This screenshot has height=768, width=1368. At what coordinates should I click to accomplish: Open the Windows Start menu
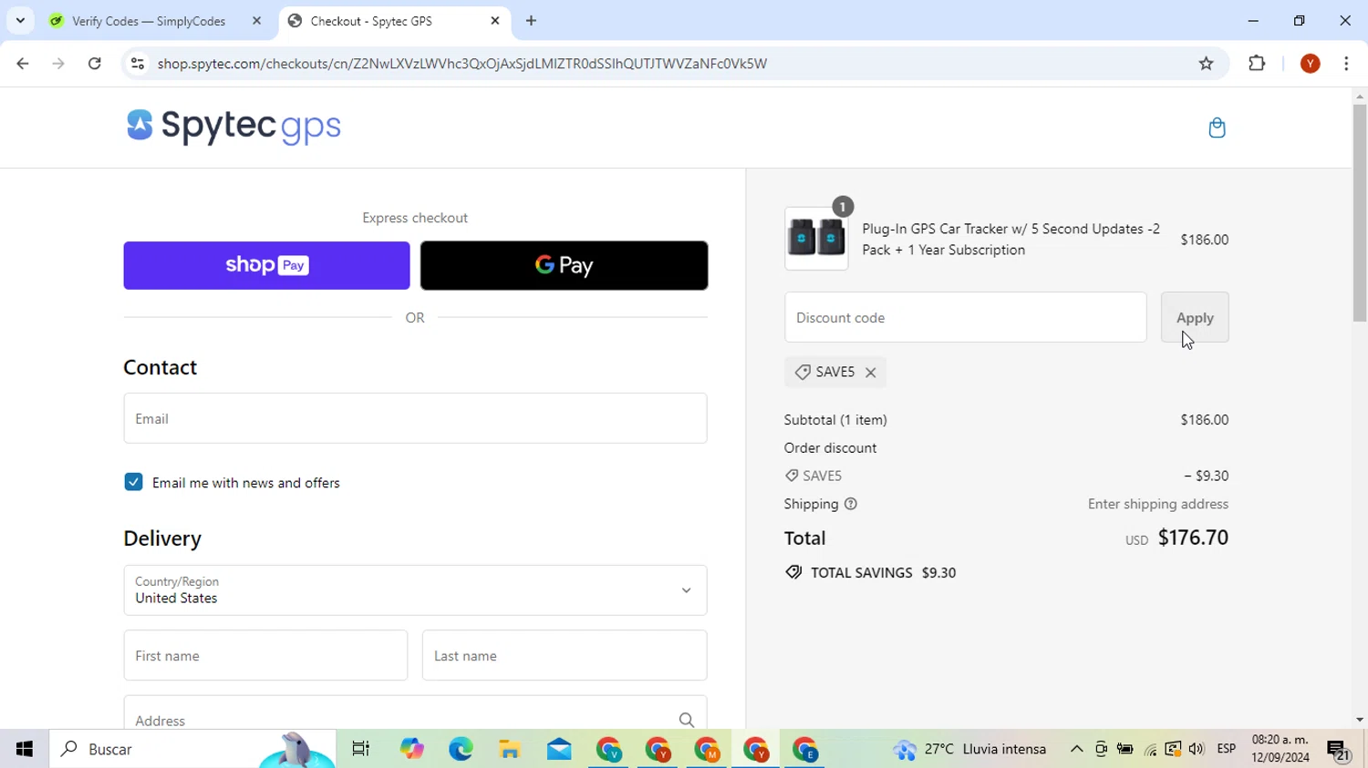click(x=25, y=749)
